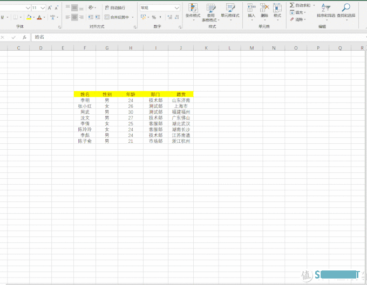The height and width of the screenshot is (285, 367).
Task: Select the 部门 header cell
Action: (x=155, y=94)
